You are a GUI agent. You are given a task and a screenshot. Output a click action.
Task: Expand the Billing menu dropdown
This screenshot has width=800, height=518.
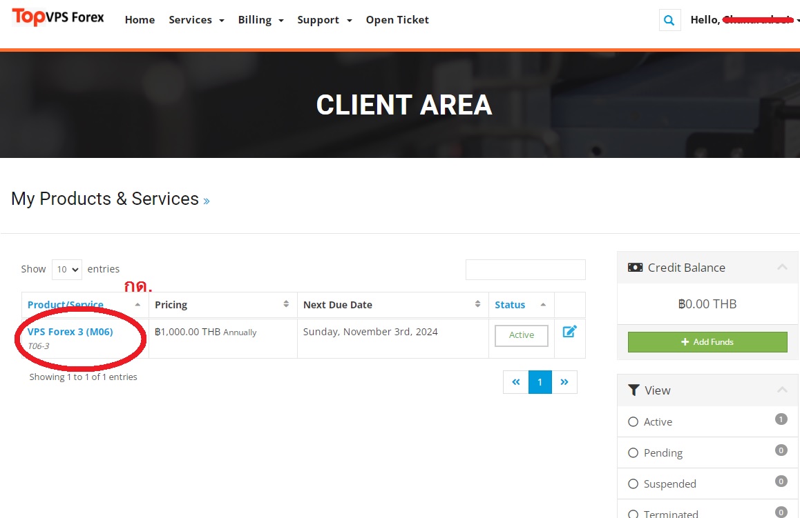coord(260,20)
